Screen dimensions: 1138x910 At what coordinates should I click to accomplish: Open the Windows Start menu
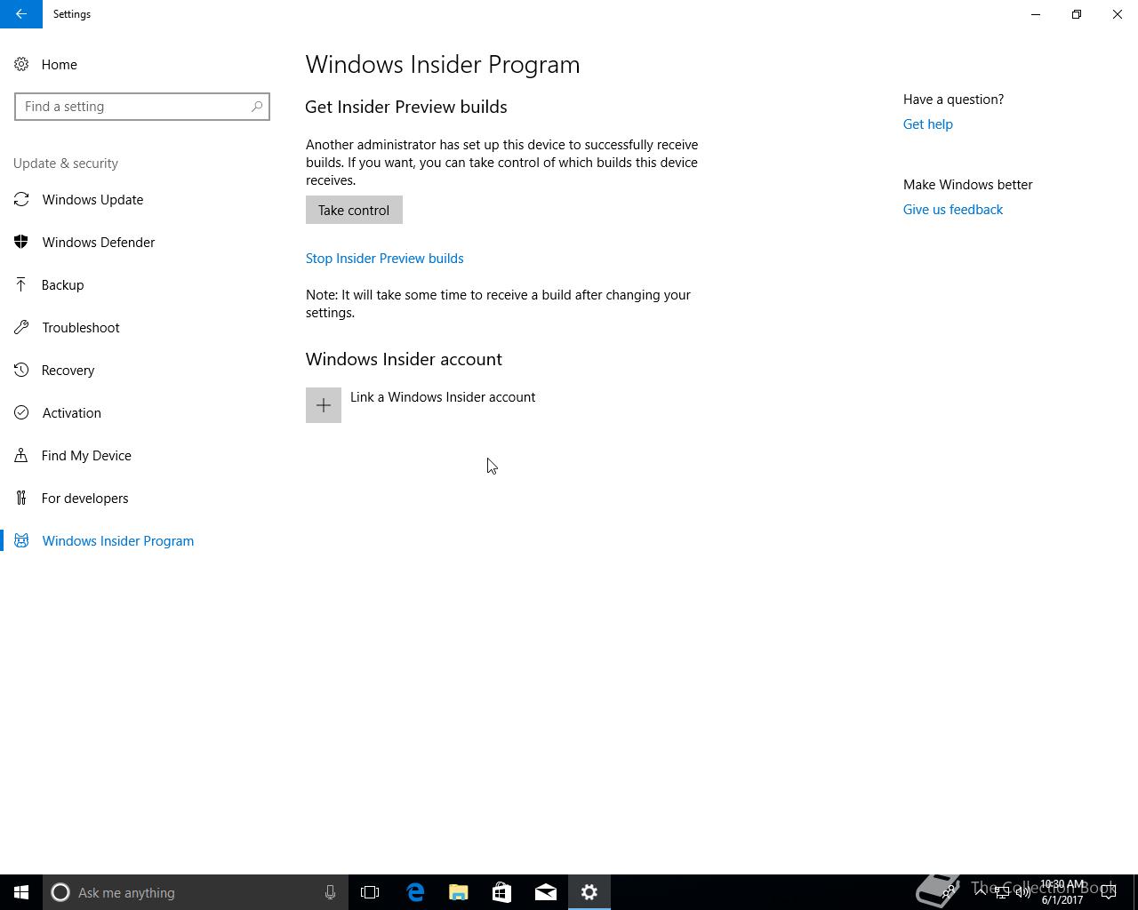(21, 892)
